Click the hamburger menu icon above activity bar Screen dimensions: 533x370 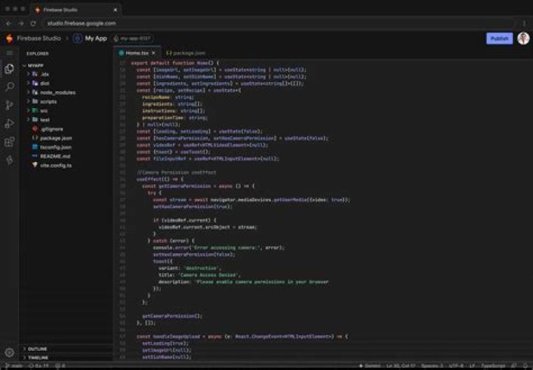(x=10, y=53)
